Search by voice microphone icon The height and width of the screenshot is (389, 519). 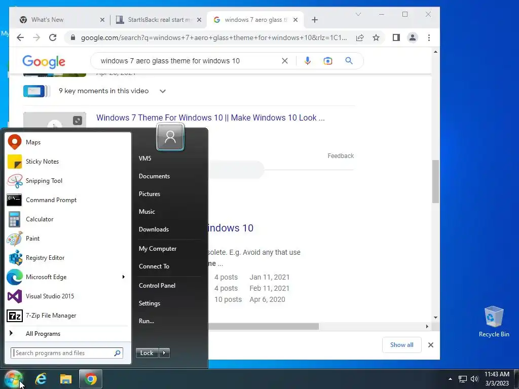pos(308,61)
